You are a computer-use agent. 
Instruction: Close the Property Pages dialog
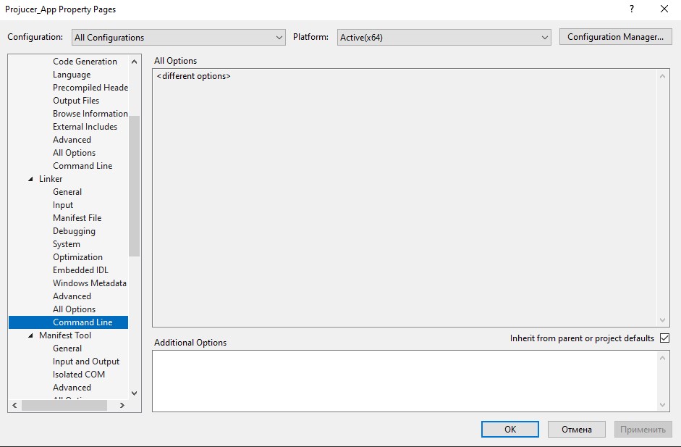point(664,9)
